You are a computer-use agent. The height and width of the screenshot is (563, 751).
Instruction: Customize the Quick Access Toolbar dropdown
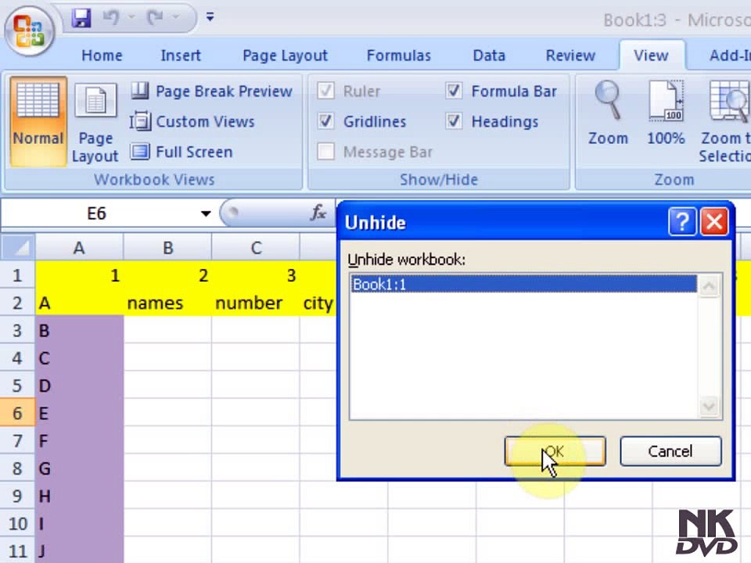(x=210, y=17)
